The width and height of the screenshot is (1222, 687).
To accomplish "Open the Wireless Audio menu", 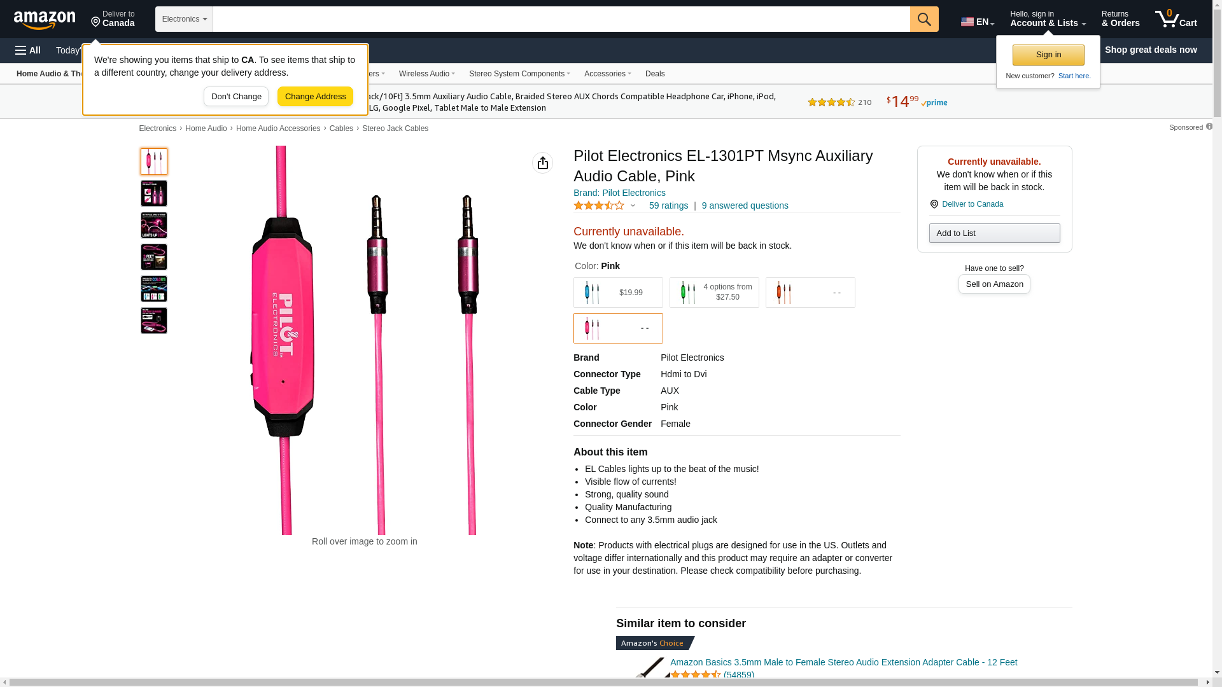I will click(x=426, y=74).
